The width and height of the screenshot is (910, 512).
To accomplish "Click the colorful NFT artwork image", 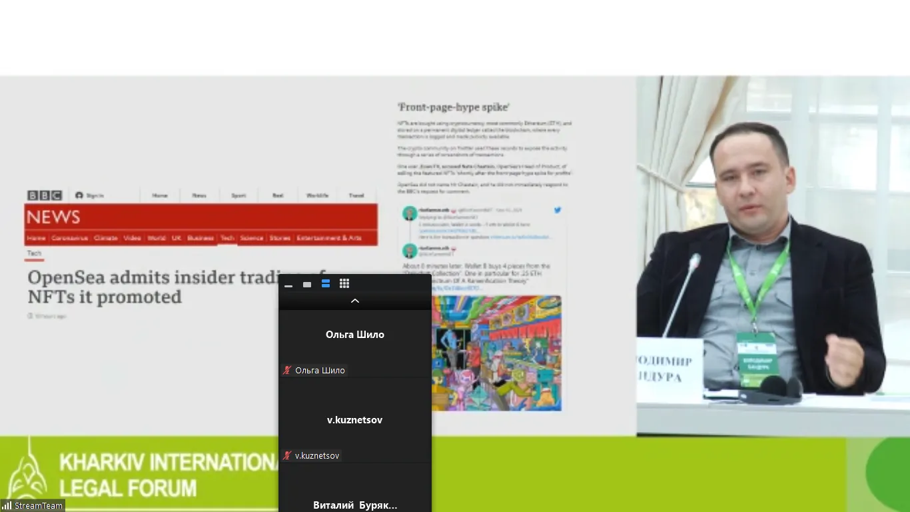I will tap(496, 353).
